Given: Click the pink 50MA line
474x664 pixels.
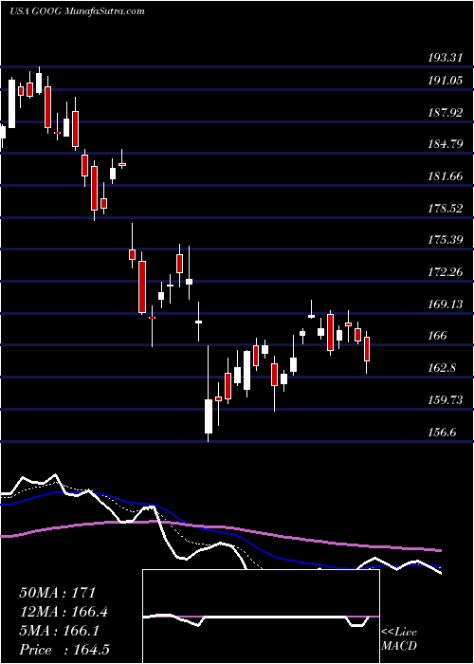Looking at the screenshot, I should 220,527.
